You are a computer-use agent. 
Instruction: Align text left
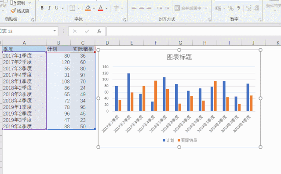(x=134, y=8)
